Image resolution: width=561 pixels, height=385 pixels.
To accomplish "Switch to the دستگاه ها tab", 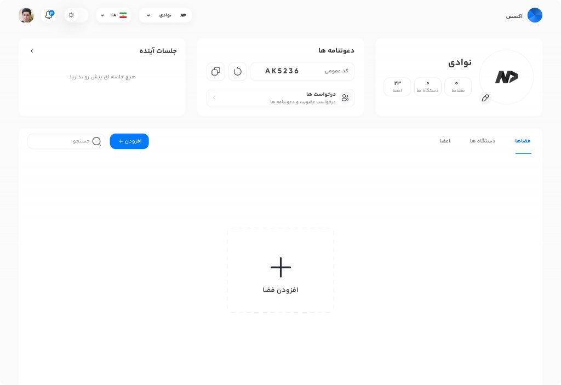I will [x=483, y=141].
